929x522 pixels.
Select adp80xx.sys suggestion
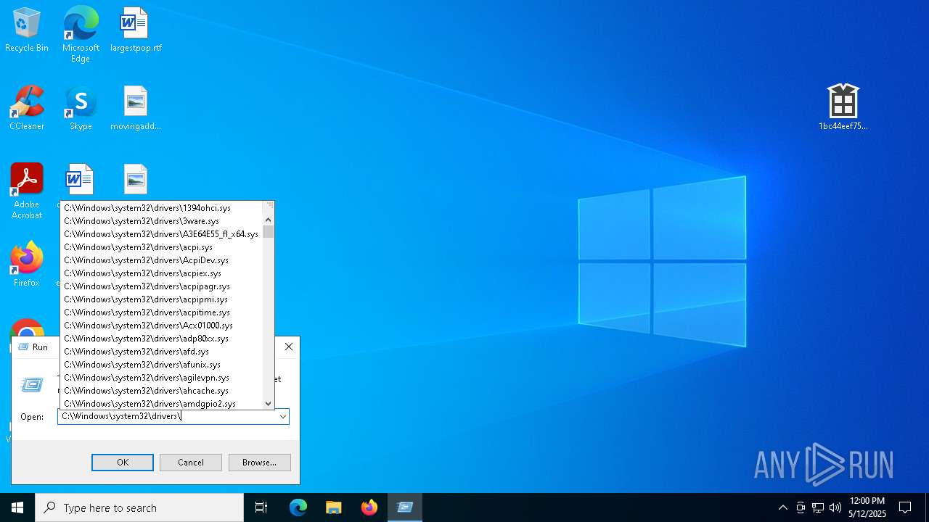161,339
